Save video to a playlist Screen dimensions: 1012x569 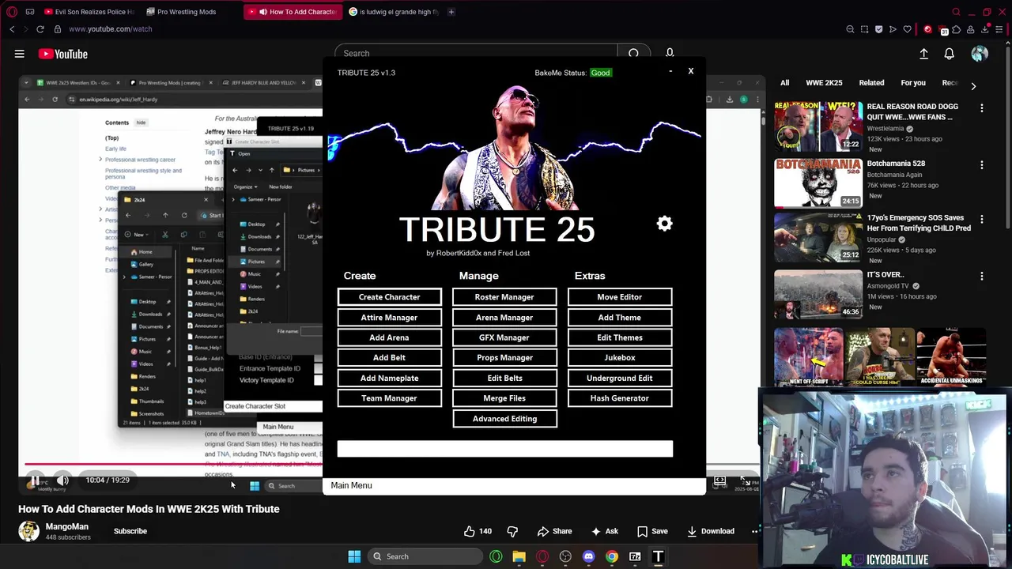(x=652, y=531)
